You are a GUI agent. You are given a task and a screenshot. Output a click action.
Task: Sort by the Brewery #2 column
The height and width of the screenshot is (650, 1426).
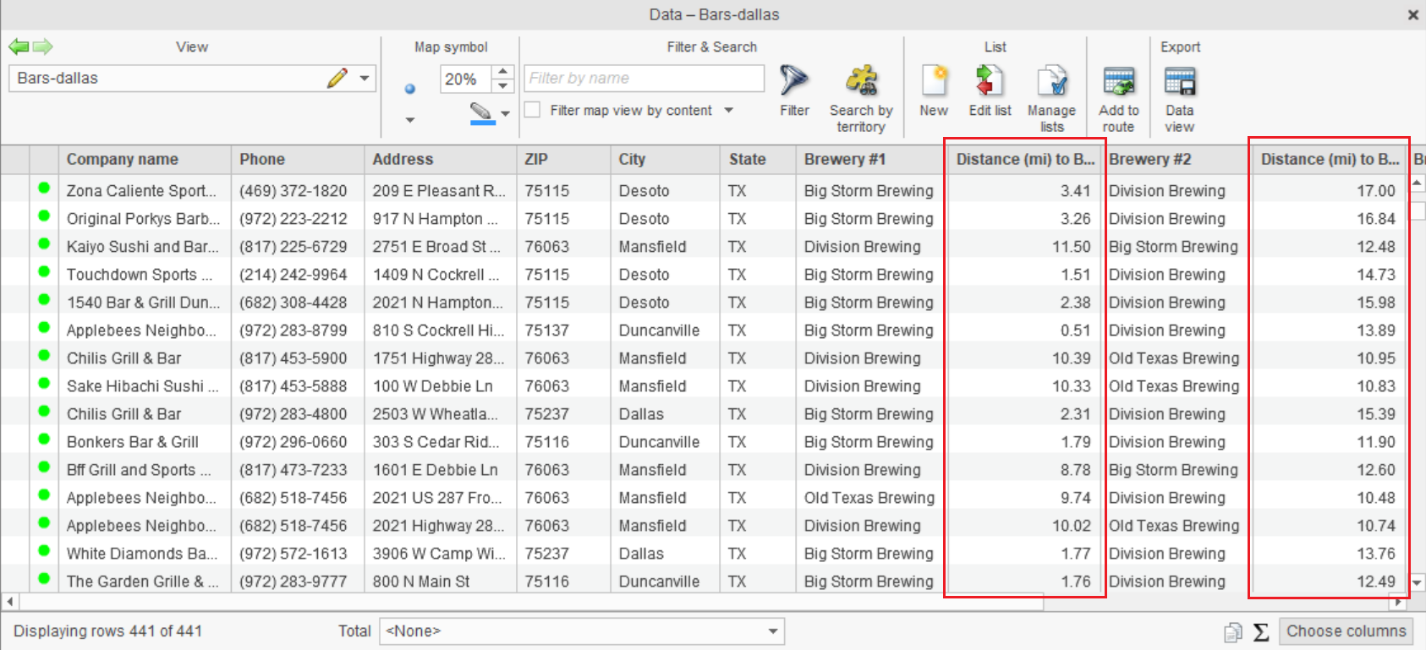point(1176,159)
